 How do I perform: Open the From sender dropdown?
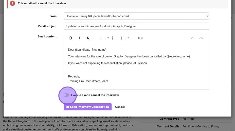tap(136, 16)
